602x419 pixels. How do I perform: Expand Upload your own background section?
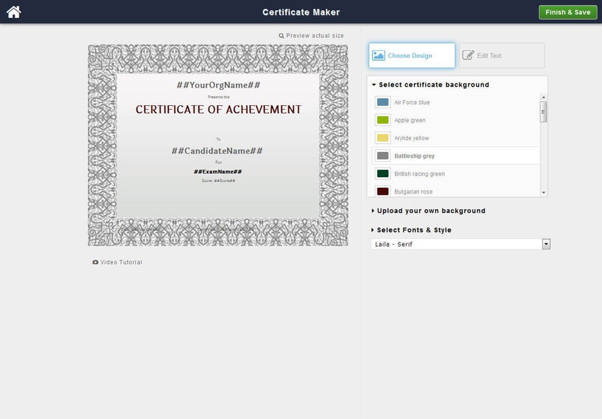429,211
